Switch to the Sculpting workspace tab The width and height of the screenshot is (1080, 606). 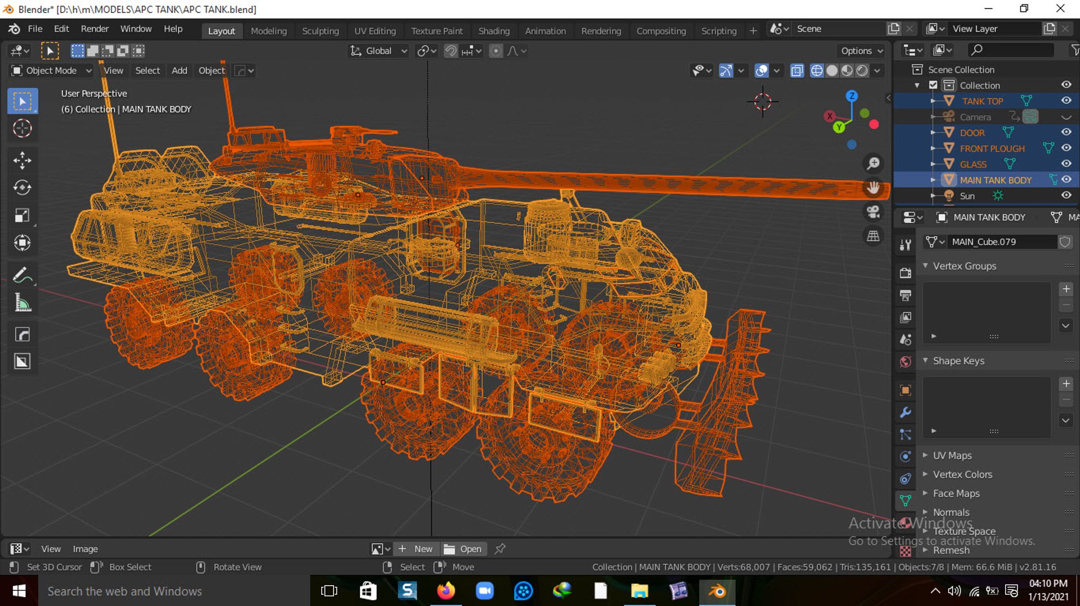(320, 31)
